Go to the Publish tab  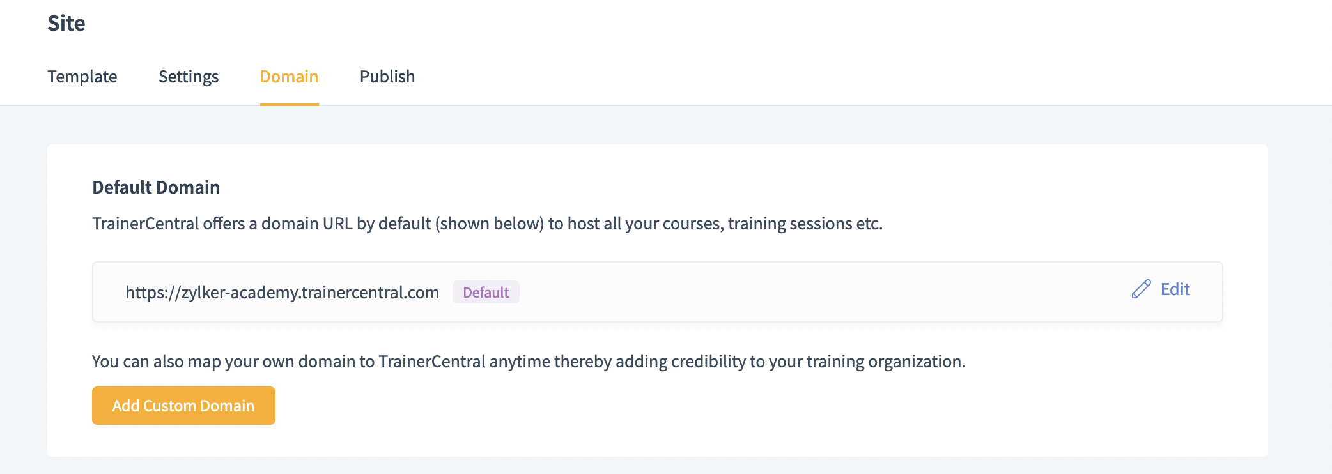(387, 77)
